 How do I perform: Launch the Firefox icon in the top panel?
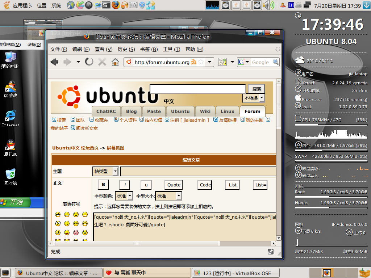[x=116, y=5]
